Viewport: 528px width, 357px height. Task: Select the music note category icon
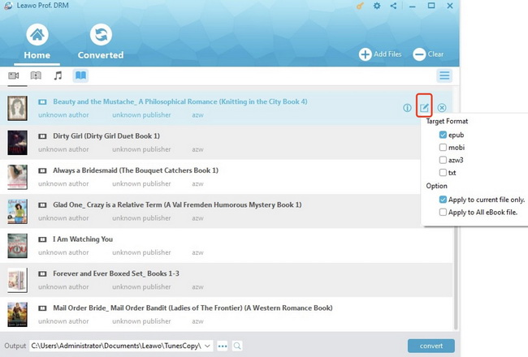58,75
